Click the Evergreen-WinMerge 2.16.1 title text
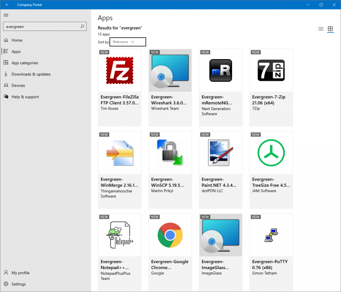The height and width of the screenshot is (292, 341). point(120,182)
